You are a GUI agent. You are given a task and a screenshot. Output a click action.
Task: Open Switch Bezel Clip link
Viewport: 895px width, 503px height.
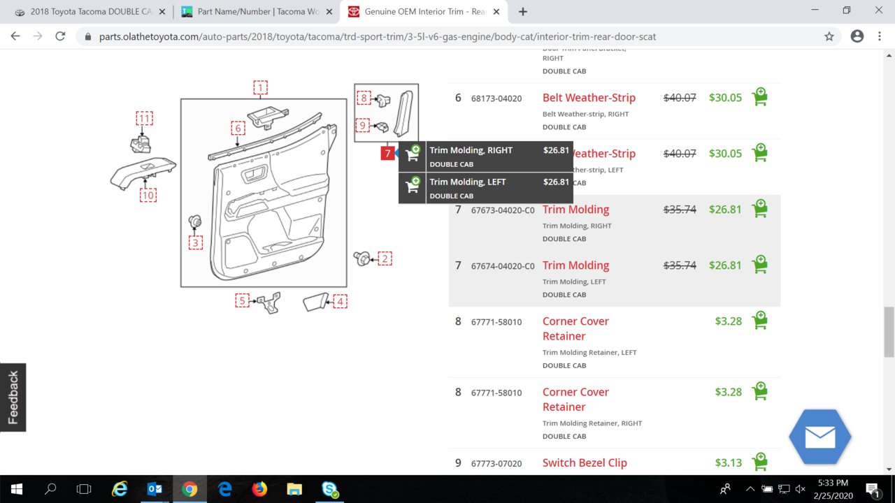(585, 462)
